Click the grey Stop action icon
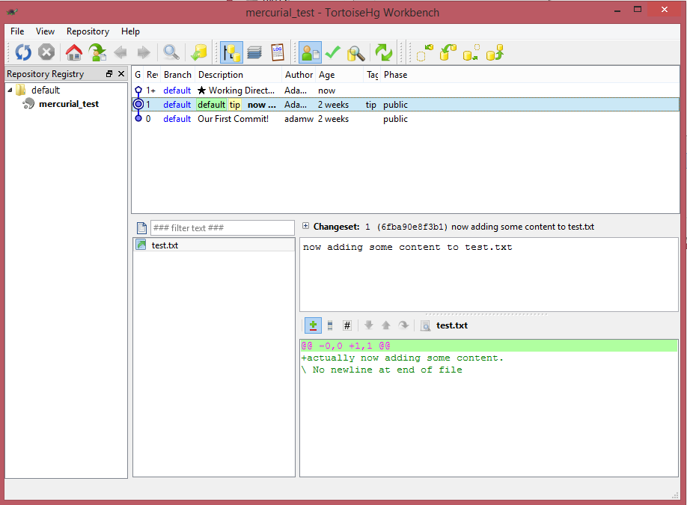The width and height of the screenshot is (687, 505). 46,52
